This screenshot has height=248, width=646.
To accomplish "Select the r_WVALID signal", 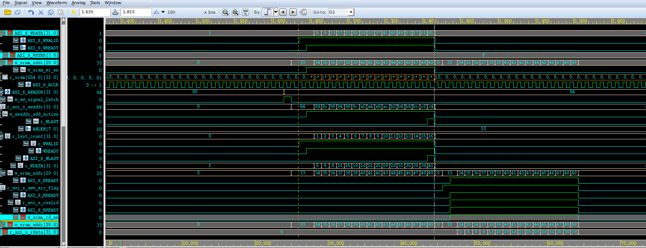I will (x=48, y=143).
